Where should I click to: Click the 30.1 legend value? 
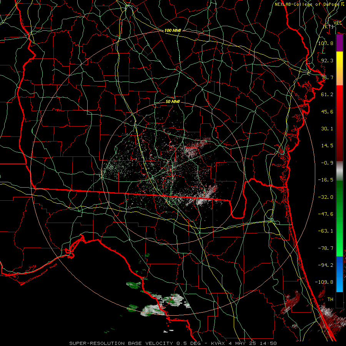327,129
